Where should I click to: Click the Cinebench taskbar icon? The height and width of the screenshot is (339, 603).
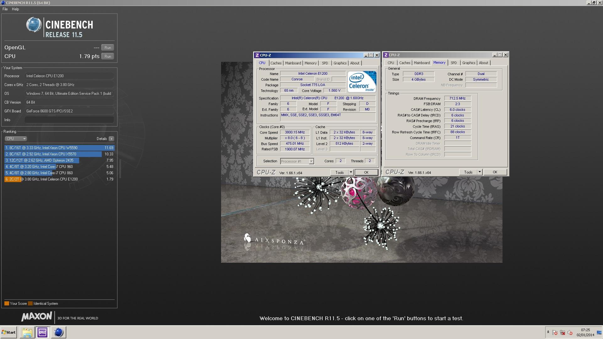pyautogui.click(x=58, y=332)
